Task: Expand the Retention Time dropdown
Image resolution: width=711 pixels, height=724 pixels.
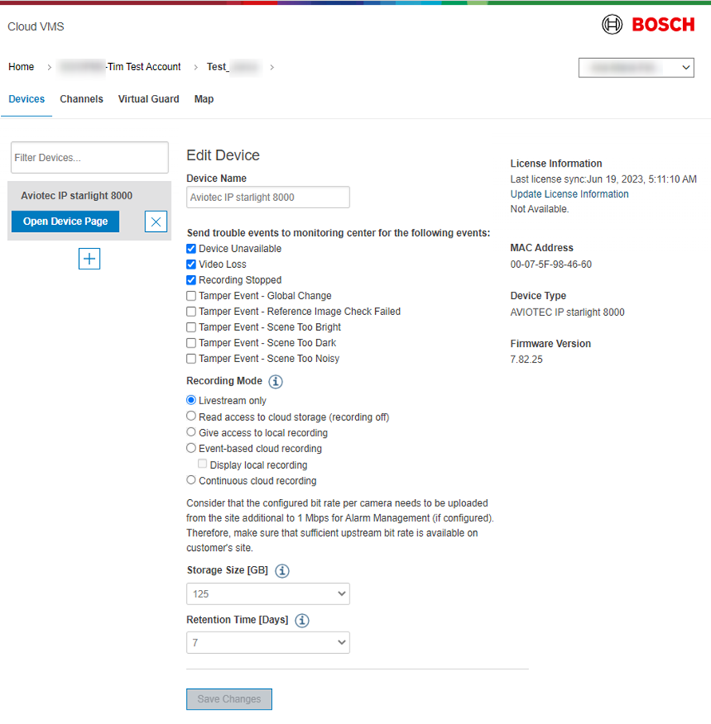Action: (x=268, y=642)
